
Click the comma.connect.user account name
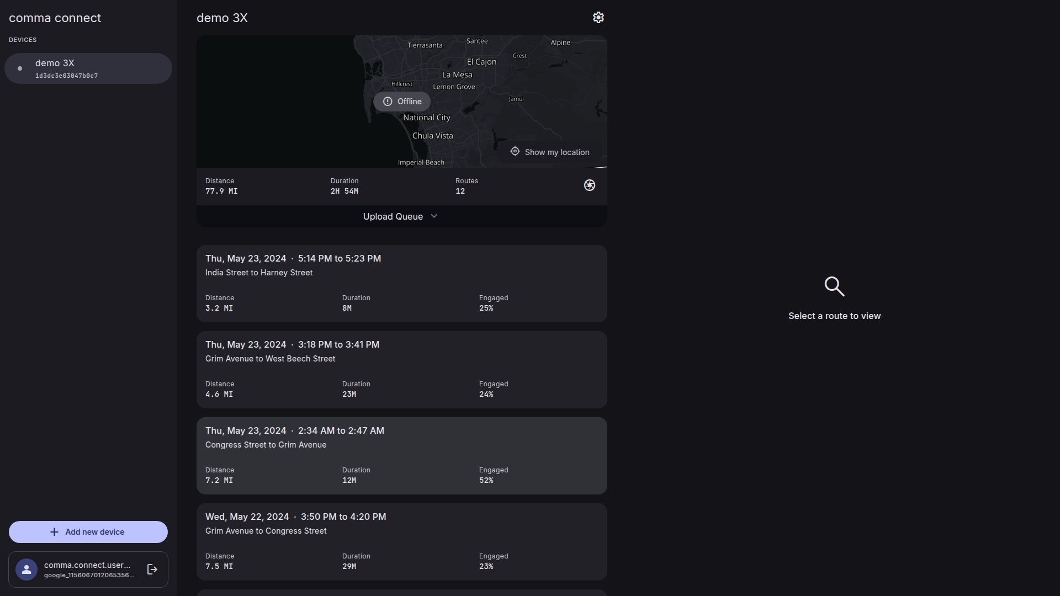click(87, 565)
